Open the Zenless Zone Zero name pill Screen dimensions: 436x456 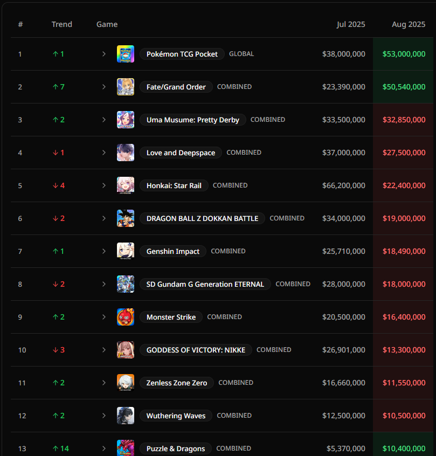[177, 382]
